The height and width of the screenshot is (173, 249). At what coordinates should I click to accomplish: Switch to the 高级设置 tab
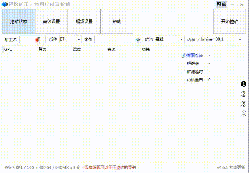(x=51, y=21)
